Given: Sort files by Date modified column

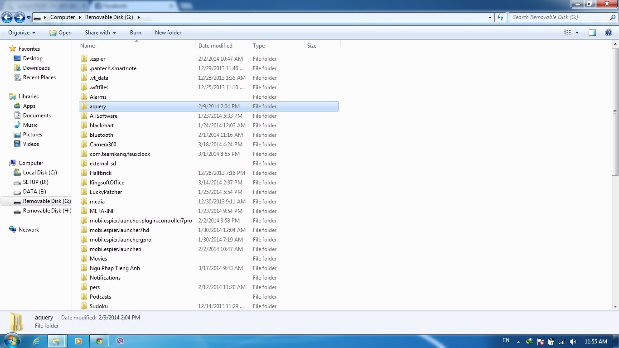Looking at the screenshot, I should tap(215, 46).
